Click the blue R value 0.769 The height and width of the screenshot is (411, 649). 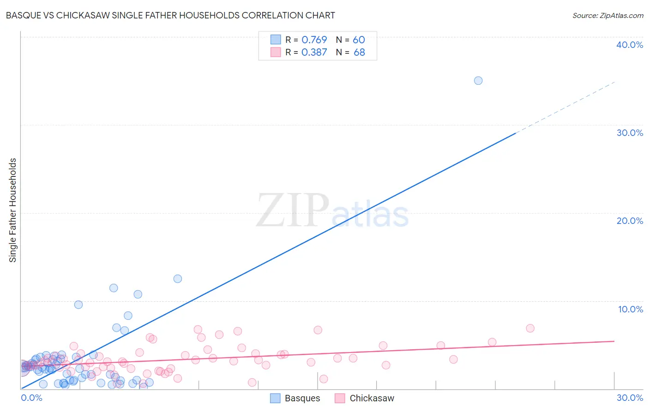[x=314, y=40]
